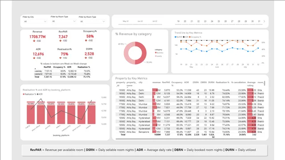This screenshot has width=285, height=160.
Task: Click the others bar in platform chart
Action: pyautogui.click(x=61, y=112)
